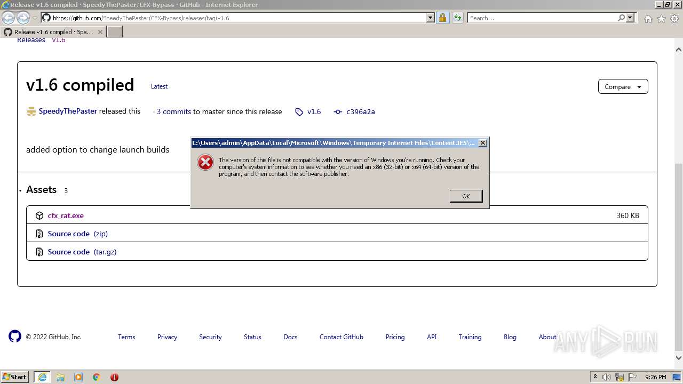683x384 pixels.
Task: Open the API footer link
Action: [432, 337]
